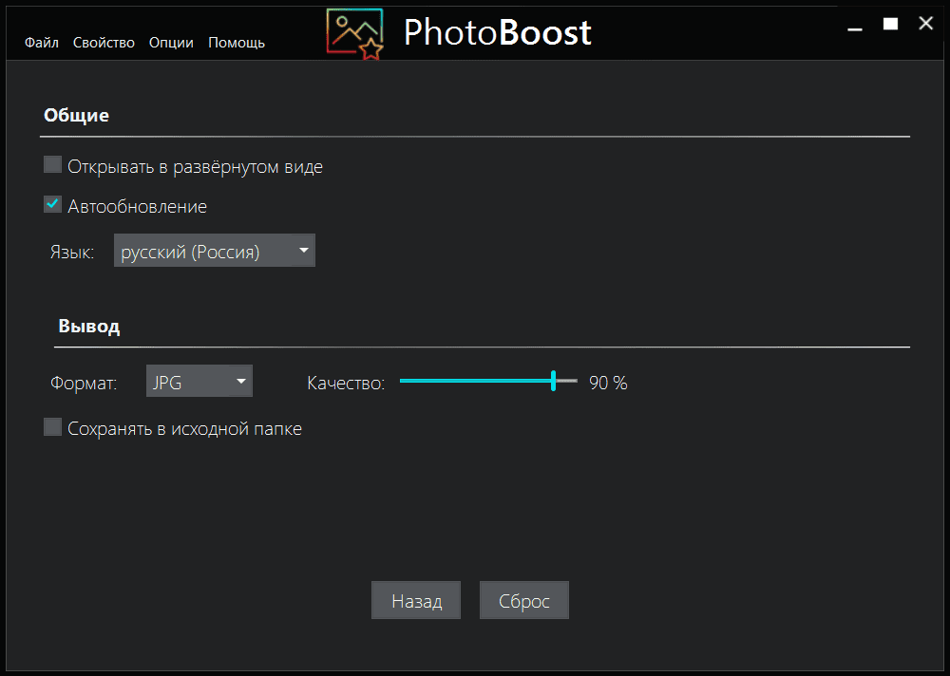Click the PhotoBoost title text
Screen dimensions: 950x676
pos(498,32)
